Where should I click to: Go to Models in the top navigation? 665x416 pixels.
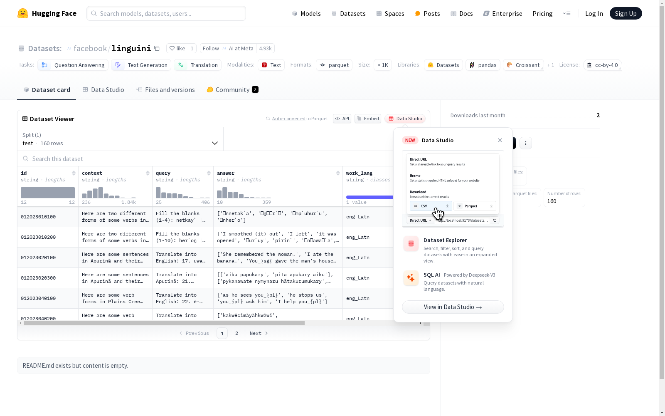pyautogui.click(x=306, y=13)
